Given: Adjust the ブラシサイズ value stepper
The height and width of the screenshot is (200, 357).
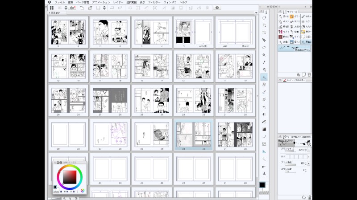Looking at the screenshot, I should pyautogui.click(x=306, y=150).
